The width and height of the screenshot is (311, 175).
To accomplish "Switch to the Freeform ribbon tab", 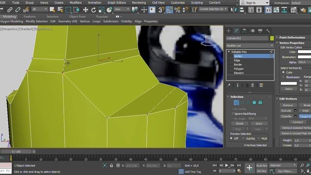I will [x=30, y=17].
